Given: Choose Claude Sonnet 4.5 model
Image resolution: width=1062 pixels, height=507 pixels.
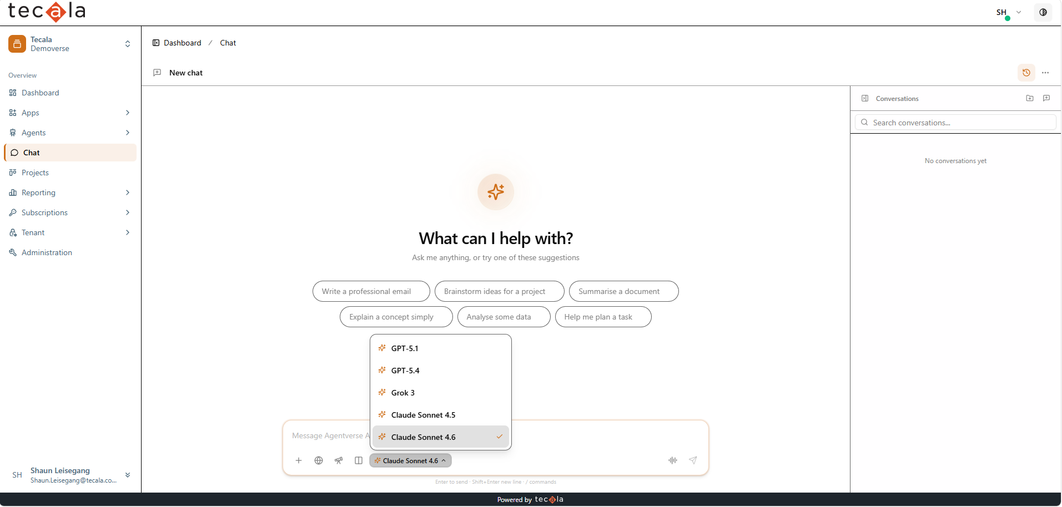Looking at the screenshot, I should click(441, 415).
